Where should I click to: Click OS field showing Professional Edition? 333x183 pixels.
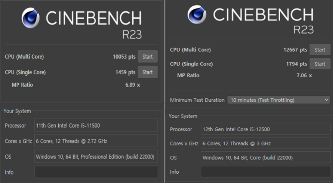(x=96, y=157)
